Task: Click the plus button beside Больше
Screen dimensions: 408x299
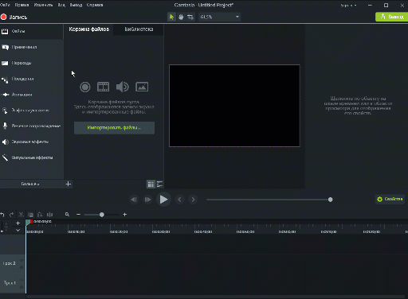Action: [x=69, y=184]
